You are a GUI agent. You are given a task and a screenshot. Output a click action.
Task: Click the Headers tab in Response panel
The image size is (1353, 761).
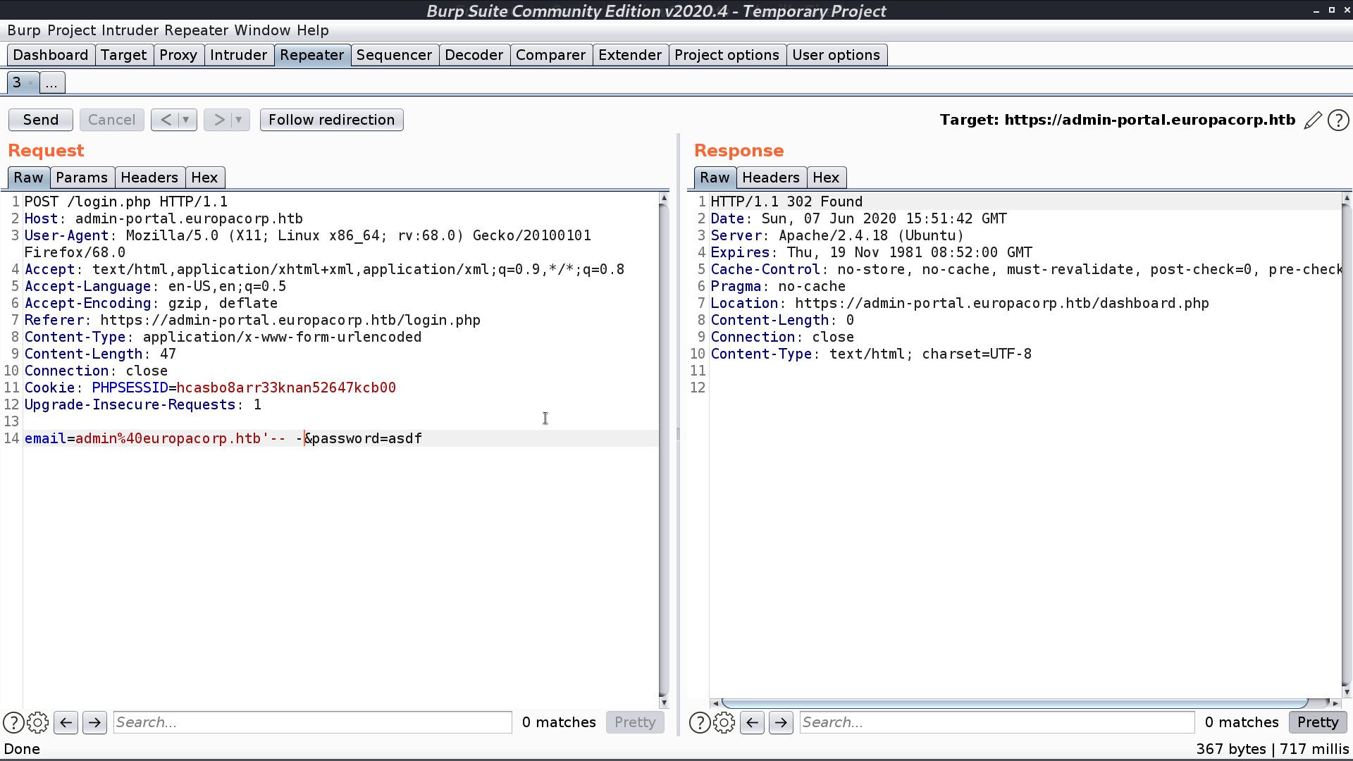(770, 178)
